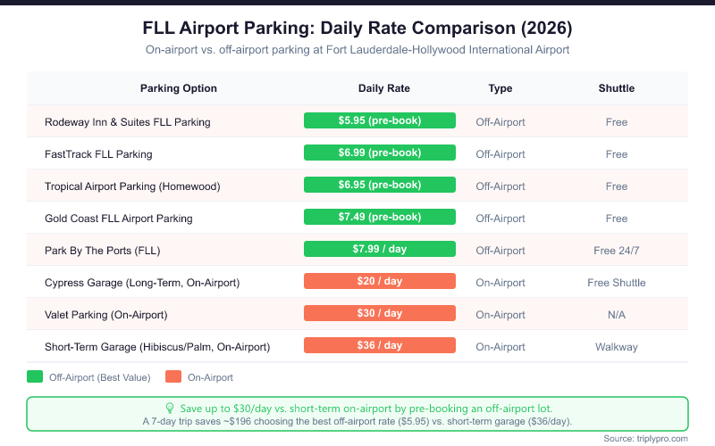The width and height of the screenshot is (715, 446).
Task: Click the $5.95 (pre-book) rate badge
Action: tap(380, 120)
